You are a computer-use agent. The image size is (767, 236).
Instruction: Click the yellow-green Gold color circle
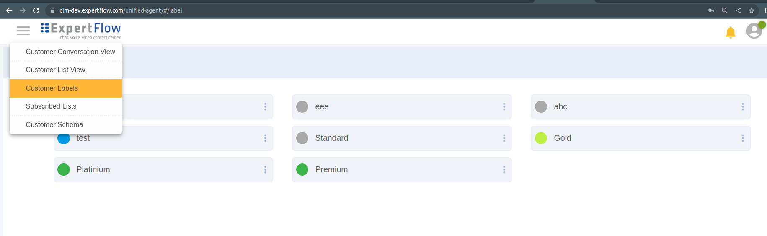point(541,138)
